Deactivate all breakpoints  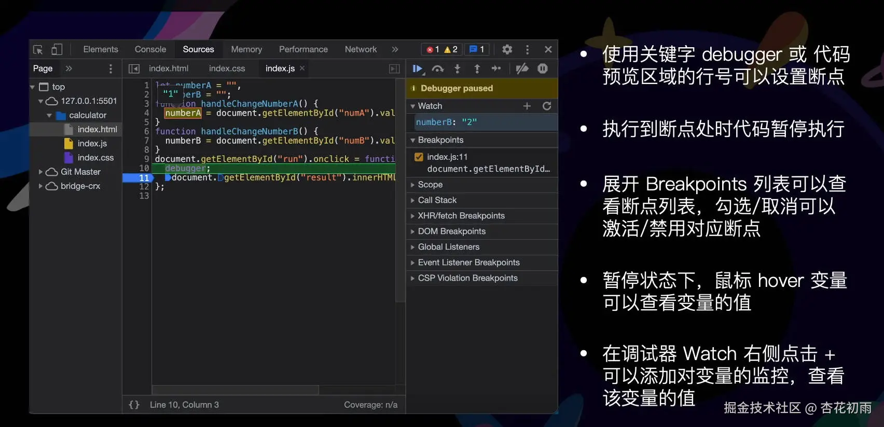click(522, 68)
